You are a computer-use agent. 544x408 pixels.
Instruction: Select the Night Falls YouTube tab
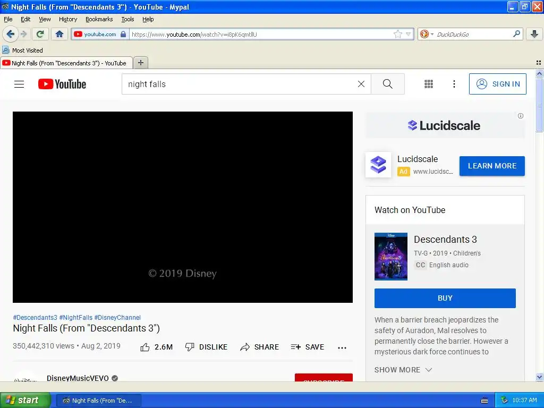pos(66,63)
